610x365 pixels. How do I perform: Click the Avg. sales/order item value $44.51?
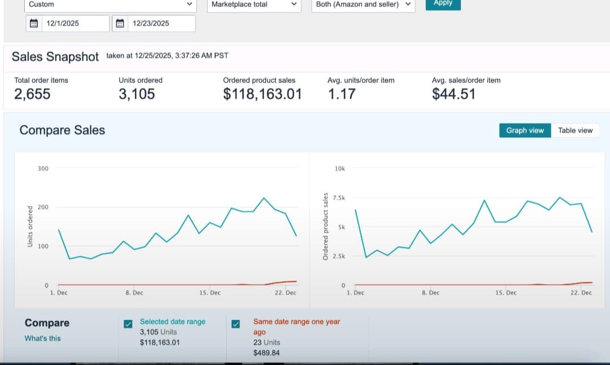(454, 94)
